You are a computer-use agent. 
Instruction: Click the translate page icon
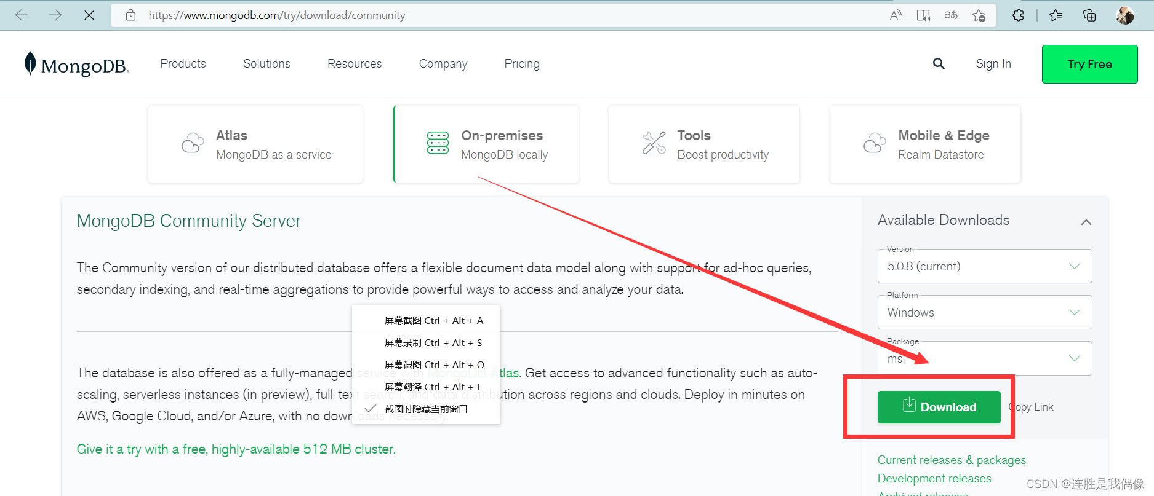pyautogui.click(x=951, y=15)
